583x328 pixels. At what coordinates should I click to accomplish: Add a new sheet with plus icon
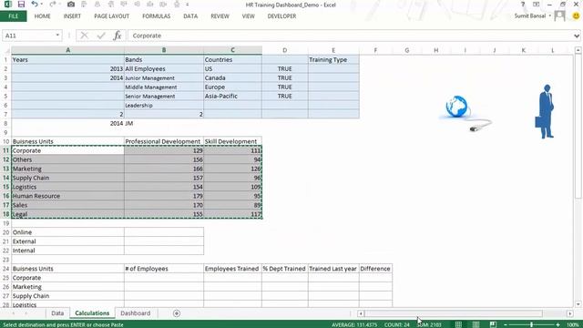177,313
